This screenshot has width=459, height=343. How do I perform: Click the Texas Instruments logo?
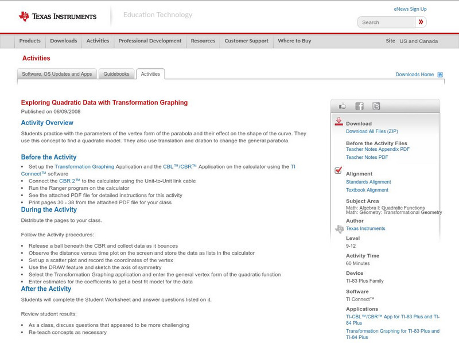[x=57, y=15]
